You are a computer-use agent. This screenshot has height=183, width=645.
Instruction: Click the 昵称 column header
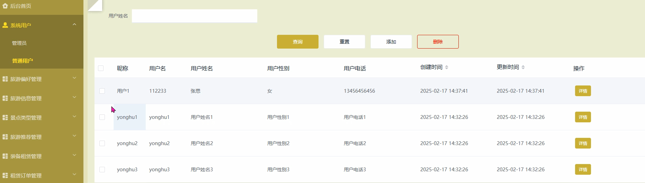pos(123,69)
